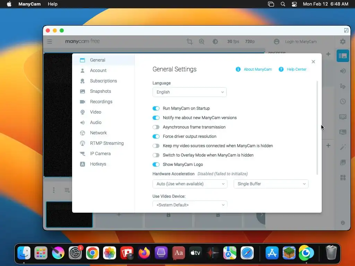The image size is (355, 266).
Task: Open the Account settings section
Action: tap(103, 70)
